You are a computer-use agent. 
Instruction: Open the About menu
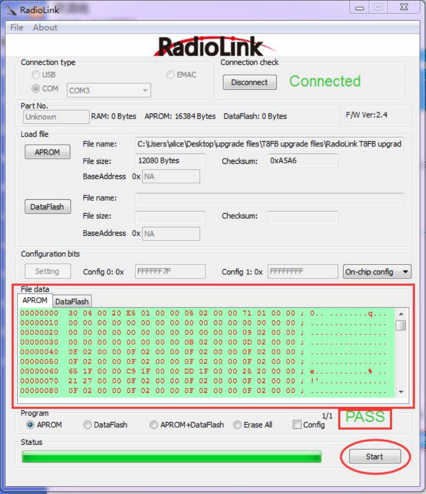pyautogui.click(x=45, y=27)
